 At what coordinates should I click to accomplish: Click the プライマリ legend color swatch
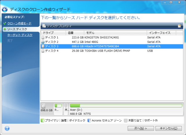(x=42, y=121)
